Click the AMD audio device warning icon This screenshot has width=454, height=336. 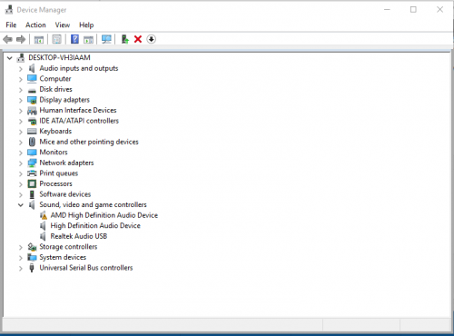[44, 215]
